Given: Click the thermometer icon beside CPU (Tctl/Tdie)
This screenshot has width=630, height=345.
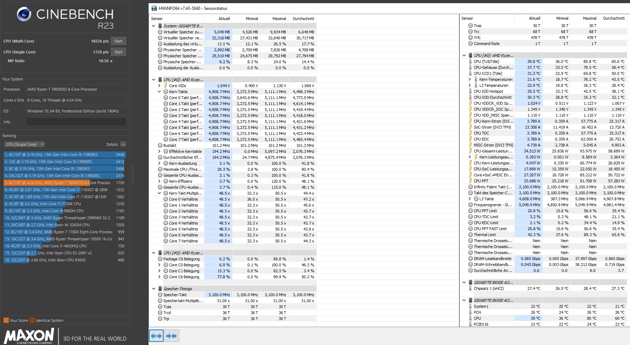Looking at the screenshot, I should pos(471,61).
